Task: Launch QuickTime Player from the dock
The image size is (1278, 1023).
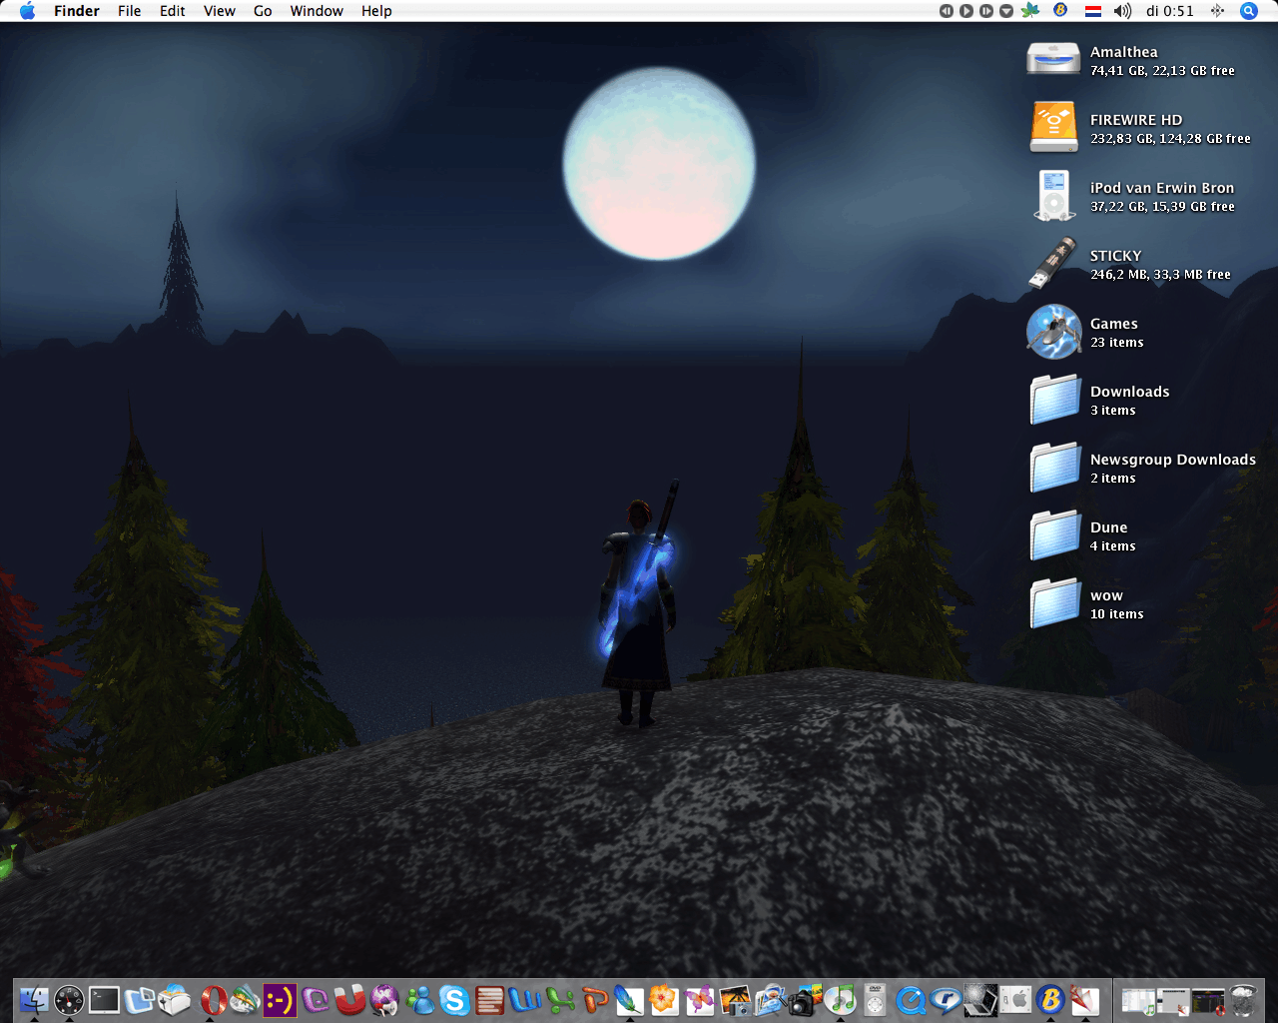Action: pyautogui.click(x=910, y=999)
